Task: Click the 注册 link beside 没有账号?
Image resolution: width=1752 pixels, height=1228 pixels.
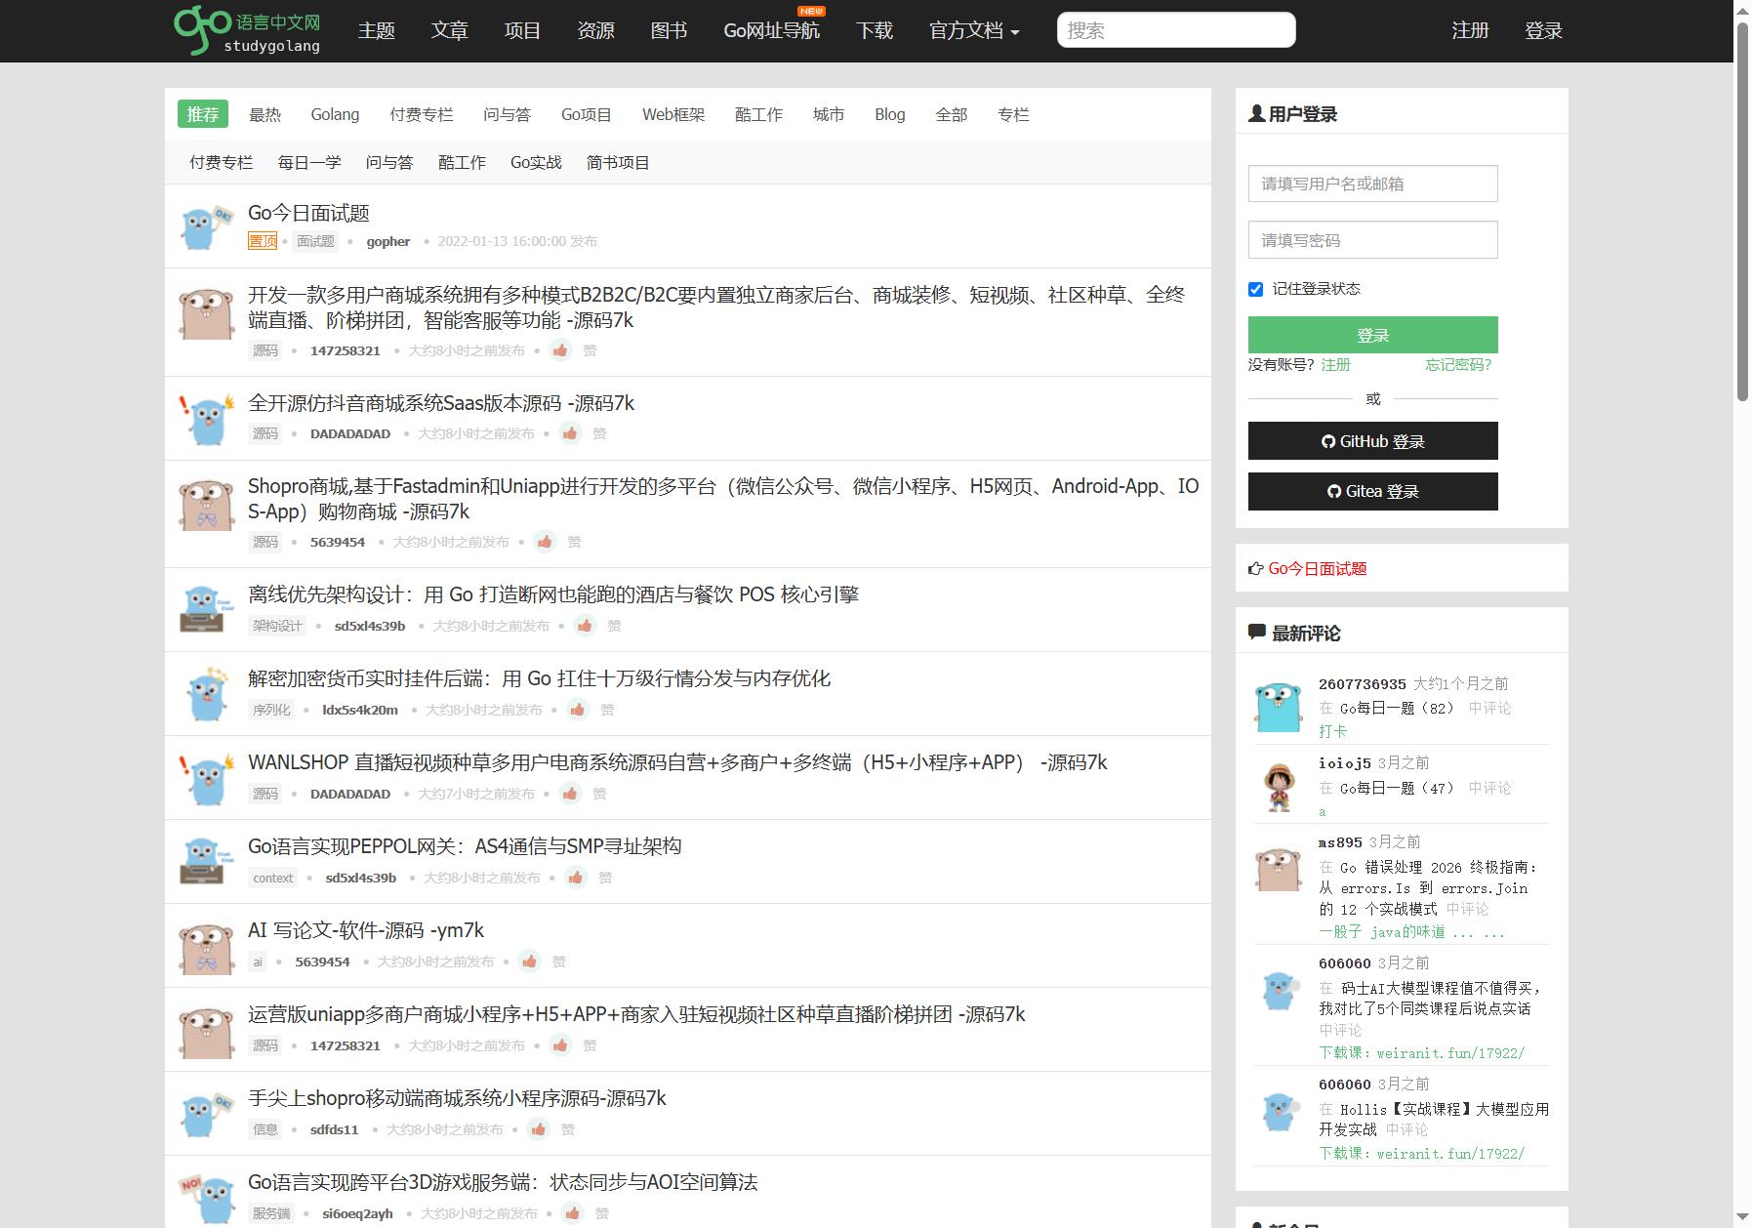Action: [1335, 364]
